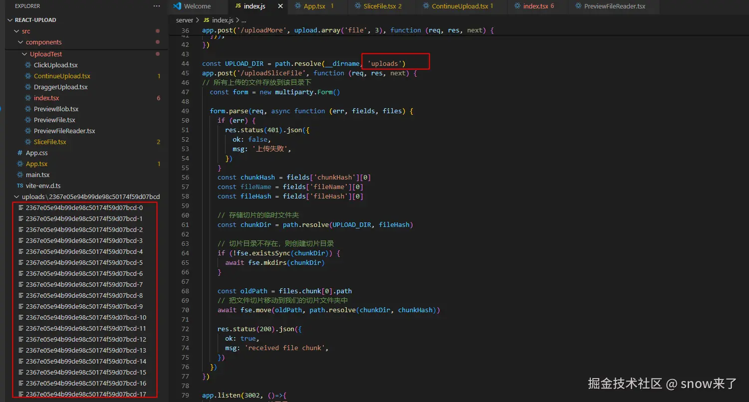Click the React icon beside main.tsx
Image resolution: width=749 pixels, height=402 pixels.
coord(20,175)
